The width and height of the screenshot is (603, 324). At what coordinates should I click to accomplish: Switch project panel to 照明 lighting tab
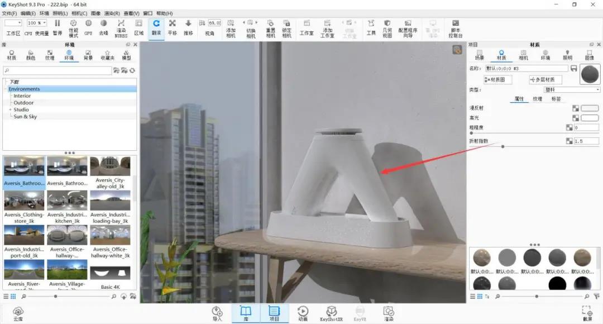point(567,55)
